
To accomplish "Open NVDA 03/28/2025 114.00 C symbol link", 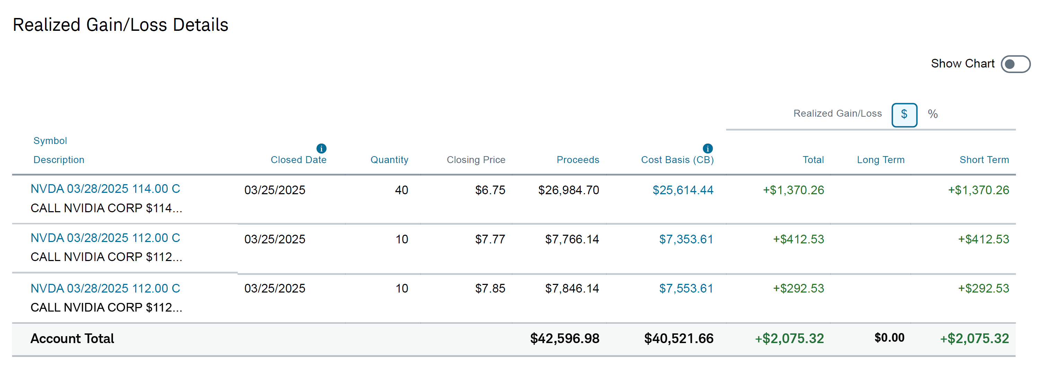I will click(x=105, y=189).
